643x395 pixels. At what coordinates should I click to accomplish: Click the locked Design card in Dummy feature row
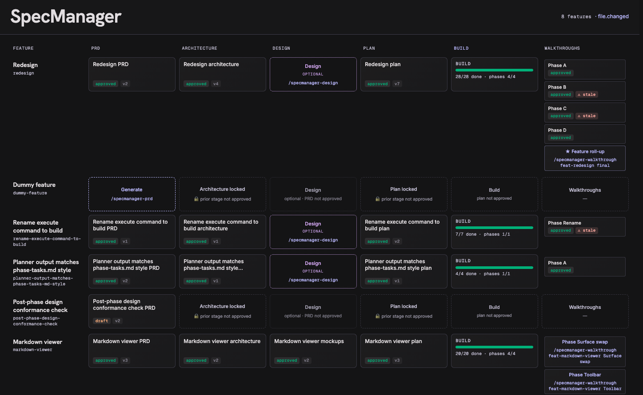(x=313, y=194)
